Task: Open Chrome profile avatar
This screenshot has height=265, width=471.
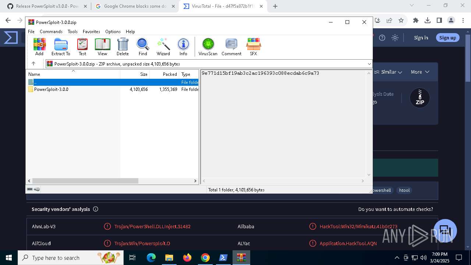Action: [451, 21]
